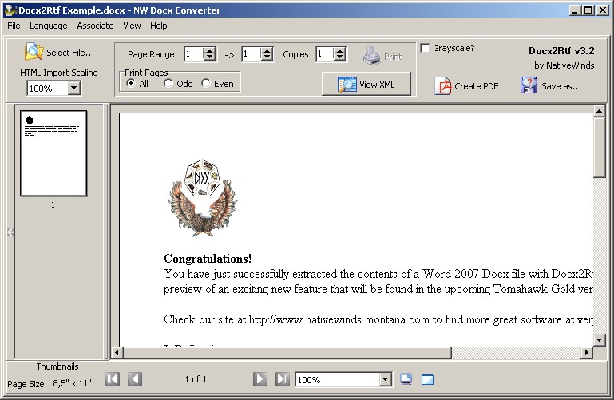Open the Language menu
This screenshot has height=400, width=614.
tap(48, 26)
